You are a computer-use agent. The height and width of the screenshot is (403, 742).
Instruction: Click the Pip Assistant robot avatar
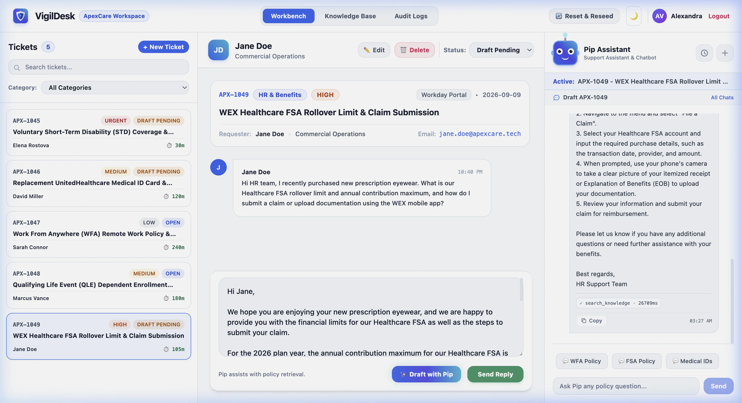pyautogui.click(x=565, y=52)
